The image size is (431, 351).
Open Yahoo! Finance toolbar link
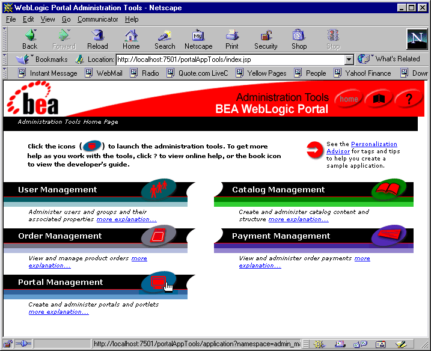(x=362, y=73)
